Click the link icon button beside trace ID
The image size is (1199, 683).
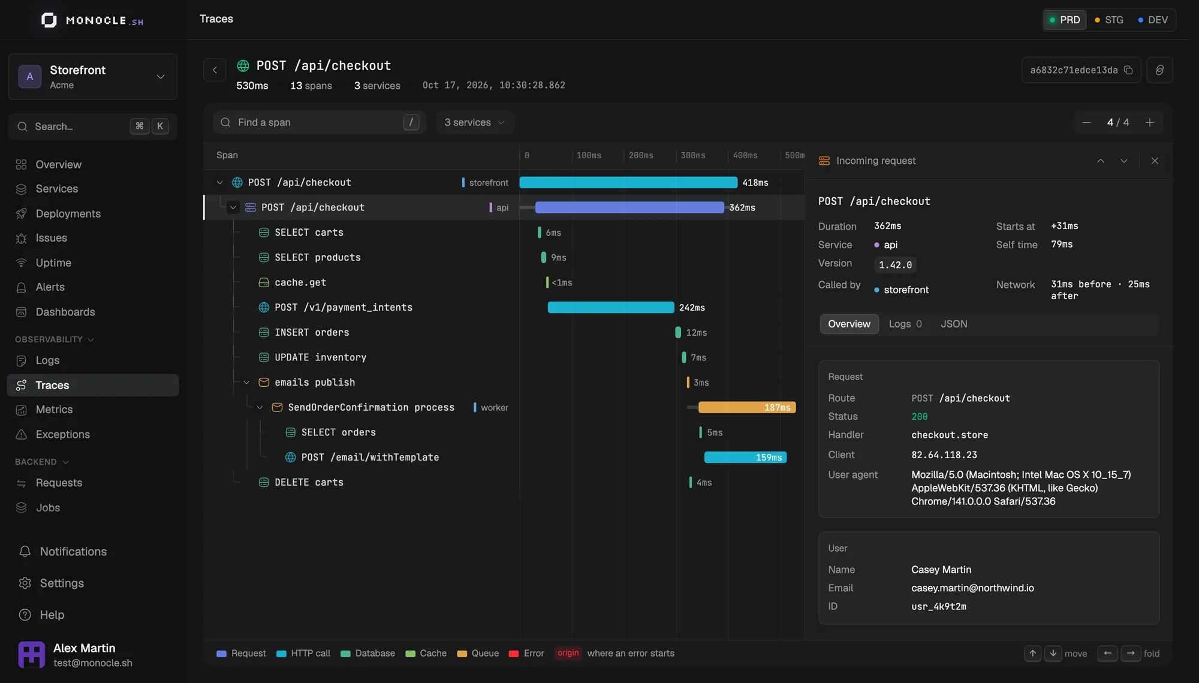point(1159,70)
